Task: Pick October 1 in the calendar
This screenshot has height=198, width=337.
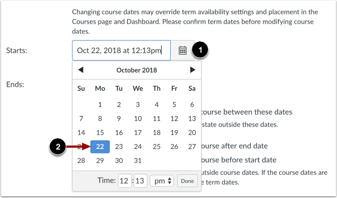Action: (100, 105)
